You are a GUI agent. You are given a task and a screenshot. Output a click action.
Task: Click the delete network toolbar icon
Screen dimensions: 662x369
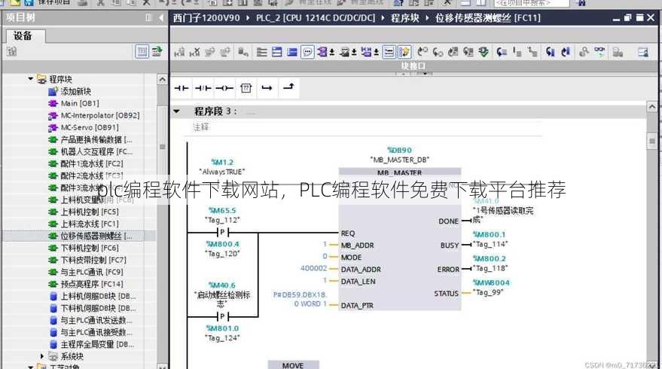tap(194, 53)
